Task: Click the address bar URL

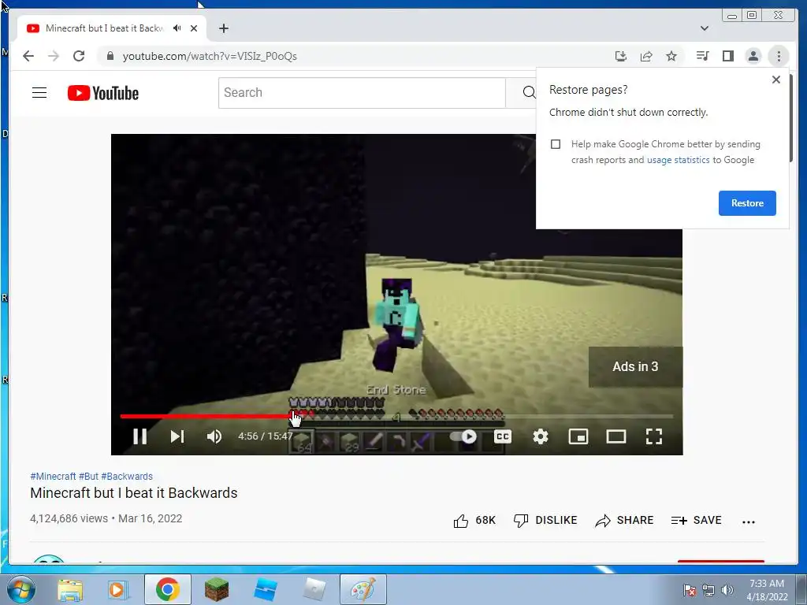Action: [210, 56]
